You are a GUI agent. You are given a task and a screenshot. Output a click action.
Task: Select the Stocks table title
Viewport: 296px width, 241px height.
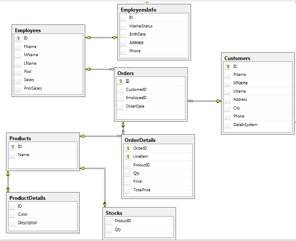pyautogui.click(x=114, y=213)
